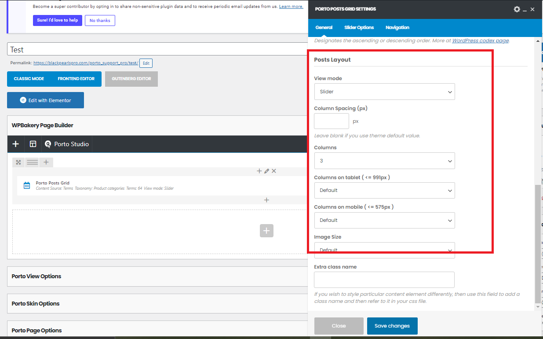Click the Edit button next to the permalink
Viewport: 543px width, 339px height.
tap(146, 63)
